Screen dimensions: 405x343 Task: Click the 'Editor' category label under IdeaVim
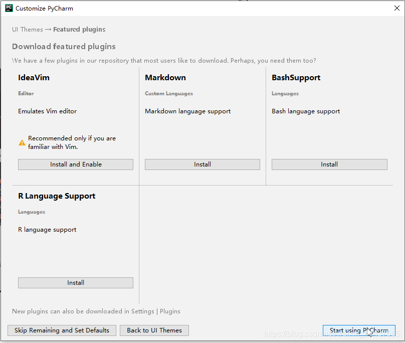tap(26, 94)
